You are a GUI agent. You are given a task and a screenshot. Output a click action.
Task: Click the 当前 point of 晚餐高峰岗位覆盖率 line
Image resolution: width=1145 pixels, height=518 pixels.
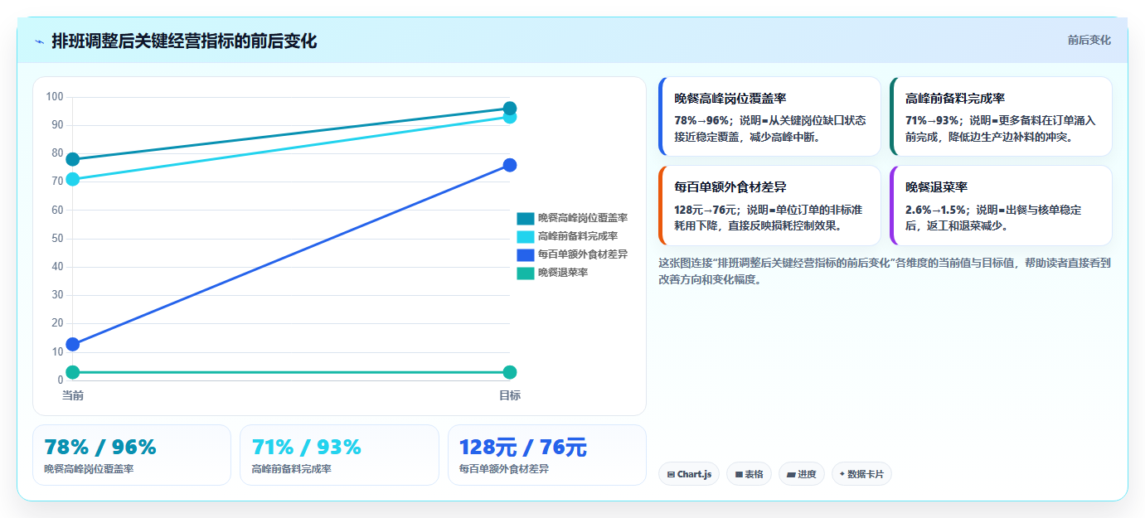coord(73,159)
